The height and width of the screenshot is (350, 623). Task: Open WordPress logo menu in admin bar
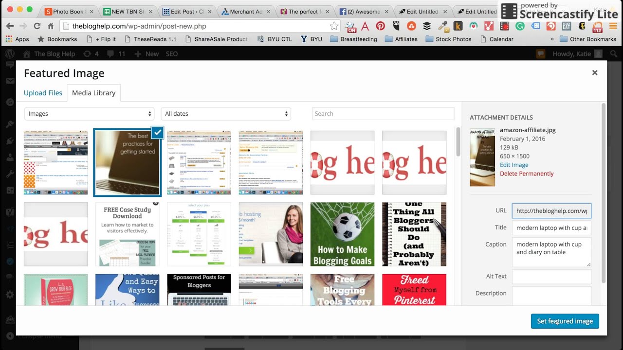(10, 54)
